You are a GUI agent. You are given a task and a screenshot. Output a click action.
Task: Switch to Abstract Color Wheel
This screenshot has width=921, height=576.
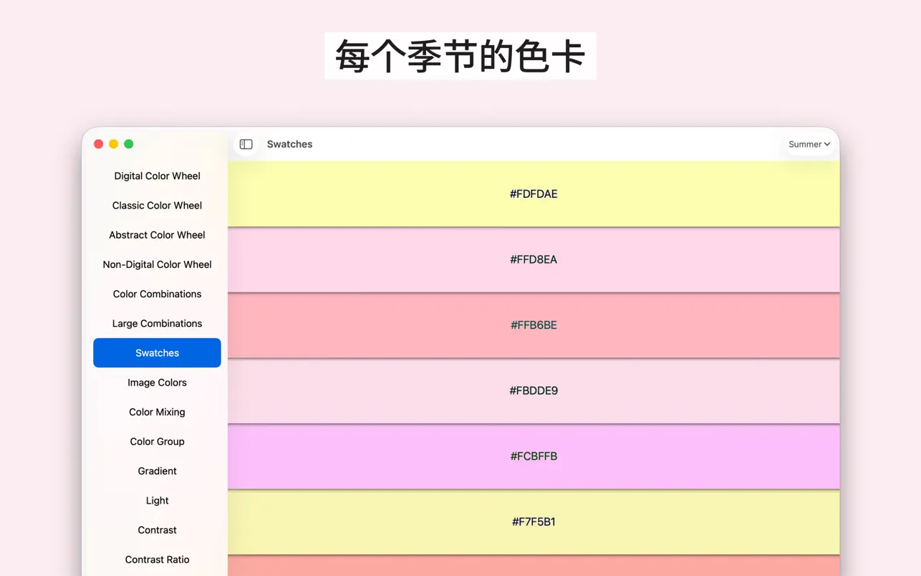(x=157, y=235)
